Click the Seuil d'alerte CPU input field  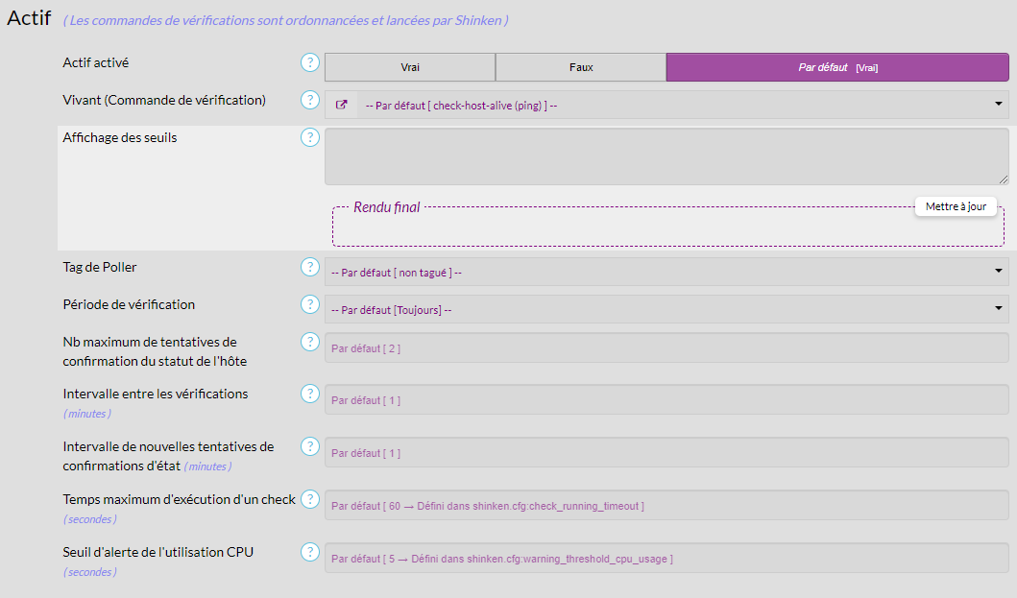point(666,558)
